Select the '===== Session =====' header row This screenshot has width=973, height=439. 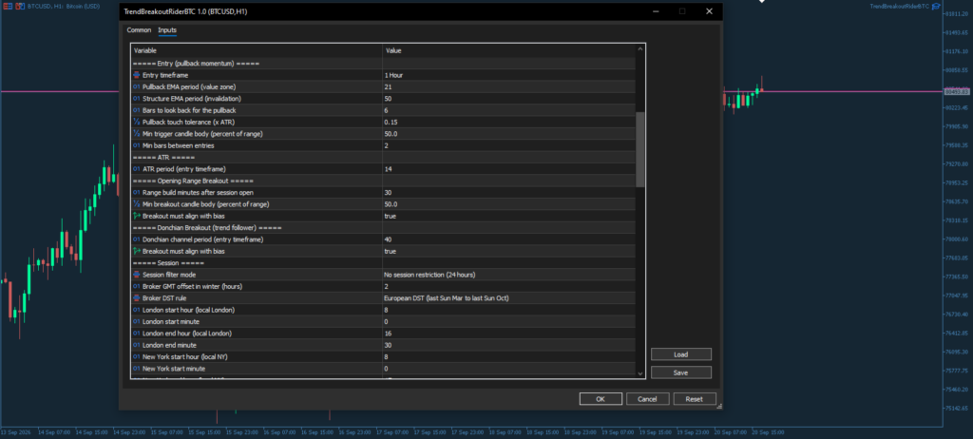tap(384, 263)
